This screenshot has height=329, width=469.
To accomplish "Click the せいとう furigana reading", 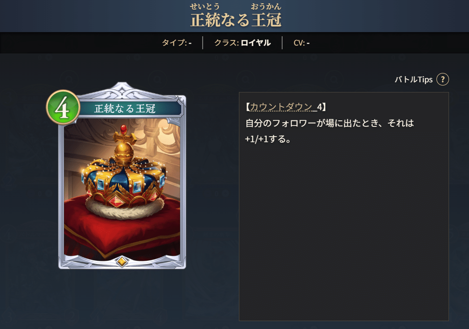I will click(205, 7).
